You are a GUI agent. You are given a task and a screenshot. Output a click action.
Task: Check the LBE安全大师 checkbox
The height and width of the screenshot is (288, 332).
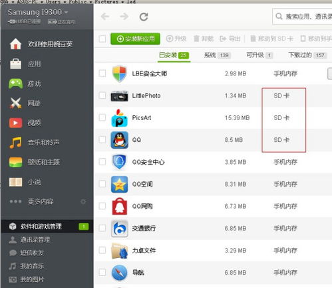click(x=102, y=73)
